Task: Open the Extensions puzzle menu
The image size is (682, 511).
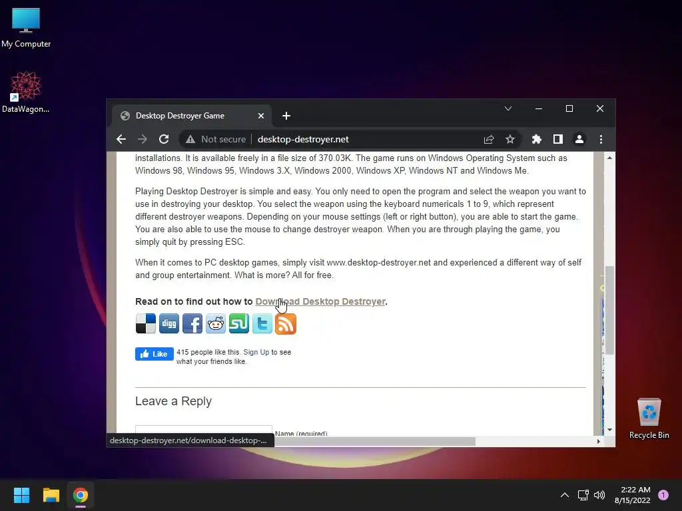Action: [x=537, y=139]
